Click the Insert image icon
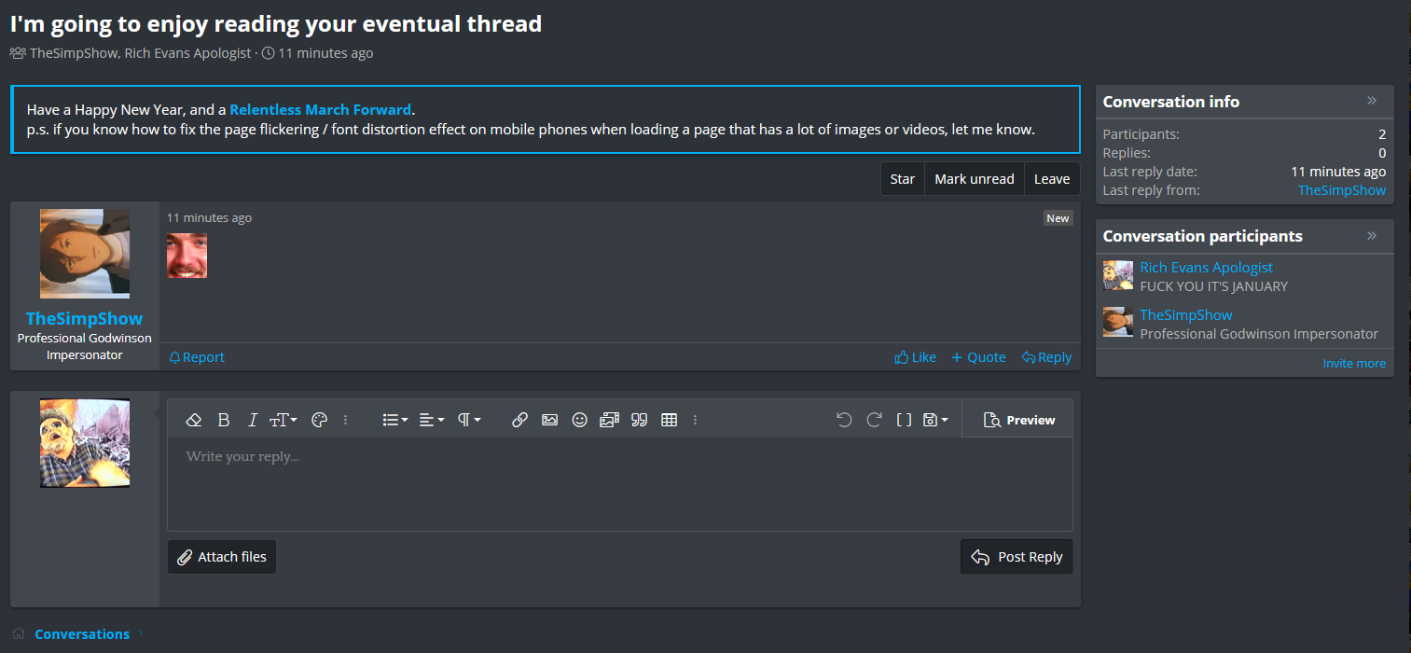Image resolution: width=1411 pixels, height=653 pixels. (550, 420)
